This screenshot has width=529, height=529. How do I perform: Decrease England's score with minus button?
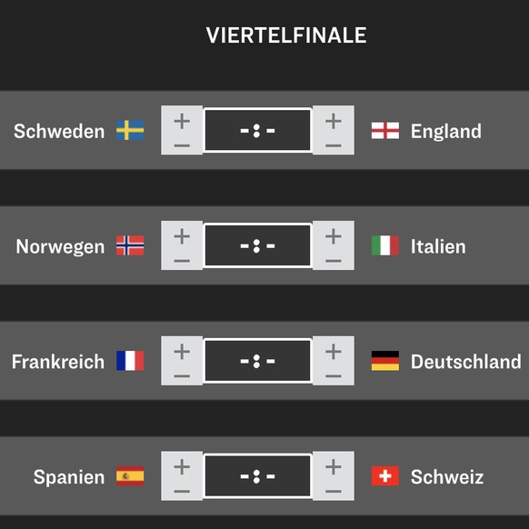334,145
